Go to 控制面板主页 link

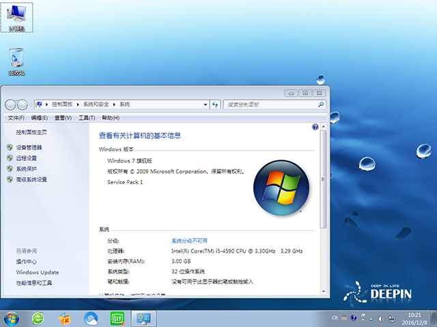(x=31, y=132)
